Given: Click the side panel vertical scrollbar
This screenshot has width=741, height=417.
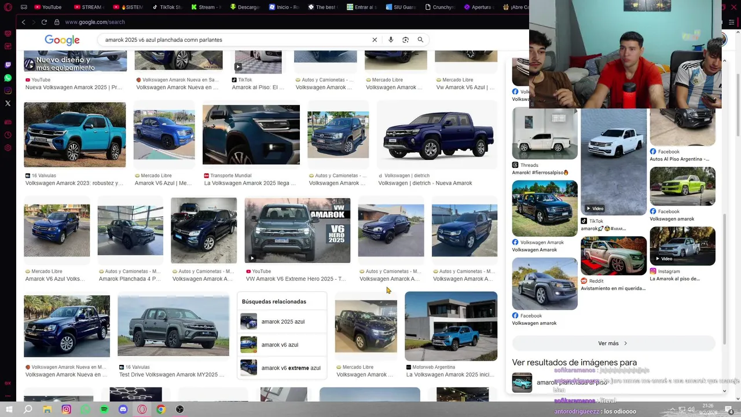Looking at the screenshot, I should click(x=724, y=278).
